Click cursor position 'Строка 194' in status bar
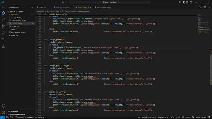Screen dimensions: 212x119 coord(147,117)
